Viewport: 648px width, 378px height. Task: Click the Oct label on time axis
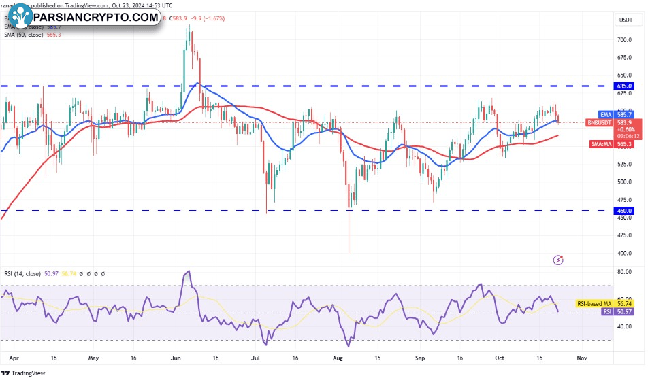click(500, 358)
